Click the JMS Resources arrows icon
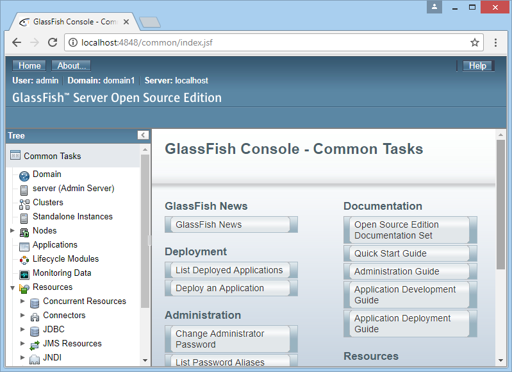This screenshot has height=372, width=512. point(35,345)
